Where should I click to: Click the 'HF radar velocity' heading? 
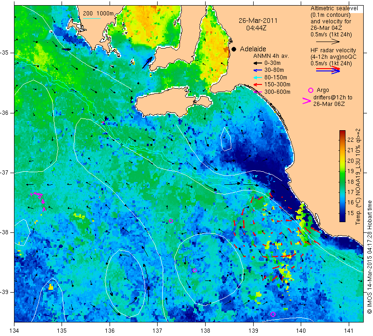(333, 50)
